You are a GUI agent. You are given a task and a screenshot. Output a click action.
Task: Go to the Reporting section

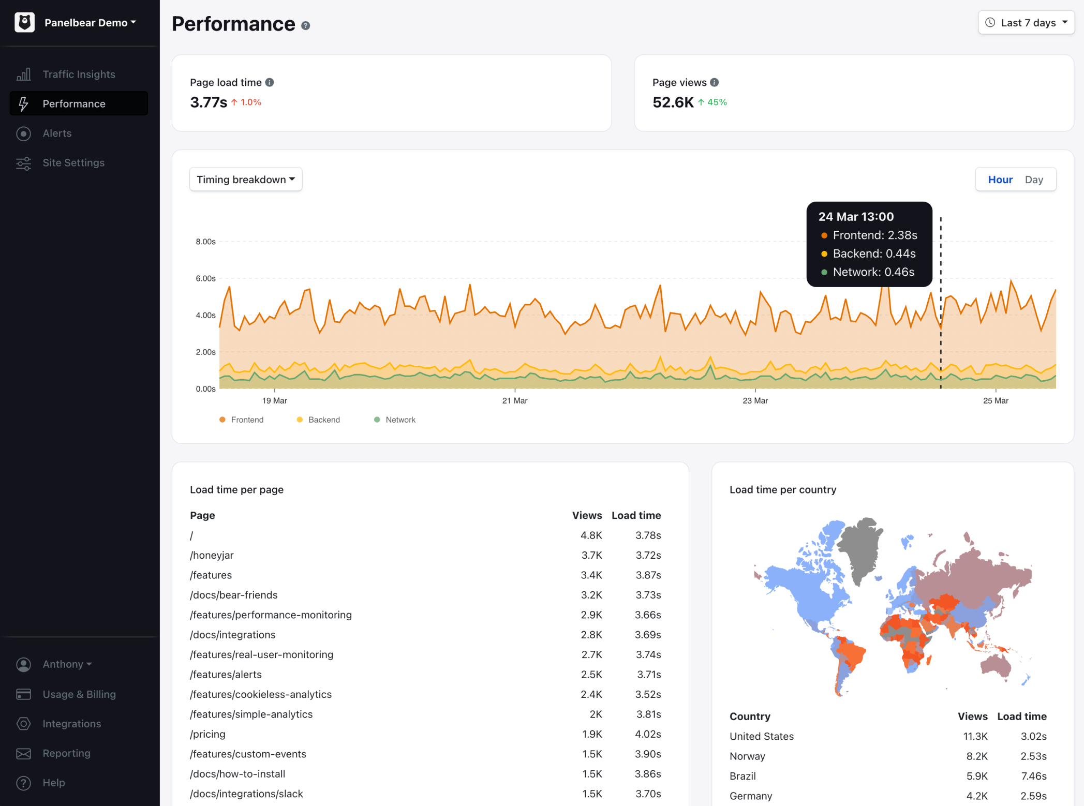[x=66, y=753]
